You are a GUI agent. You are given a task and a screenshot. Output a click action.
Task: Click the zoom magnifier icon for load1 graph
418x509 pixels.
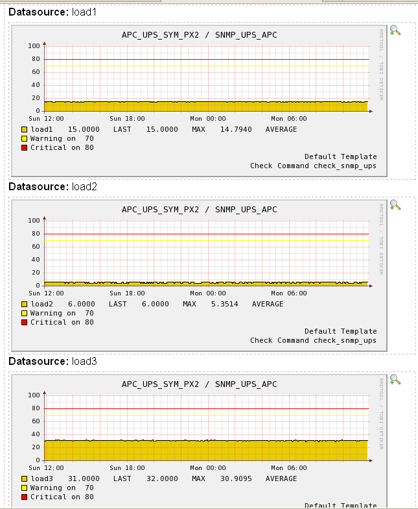(x=395, y=30)
